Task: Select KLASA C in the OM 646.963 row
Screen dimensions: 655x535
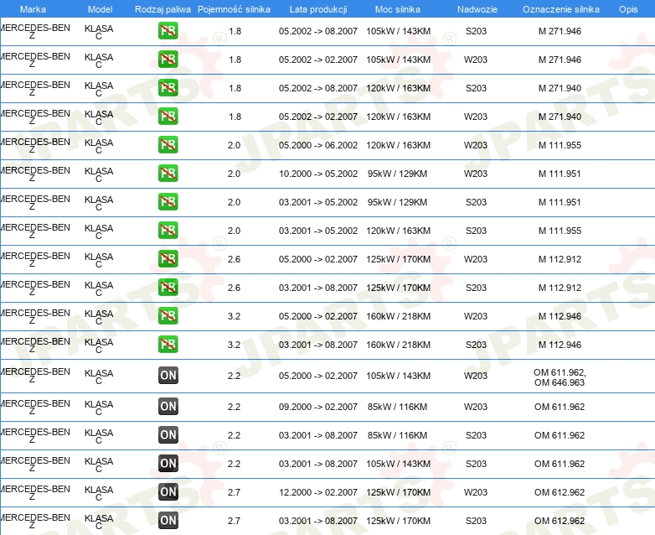Action: pos(99,377)
